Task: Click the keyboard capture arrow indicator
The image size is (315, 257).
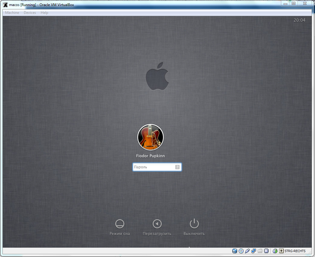Action: tap(281, 251)
